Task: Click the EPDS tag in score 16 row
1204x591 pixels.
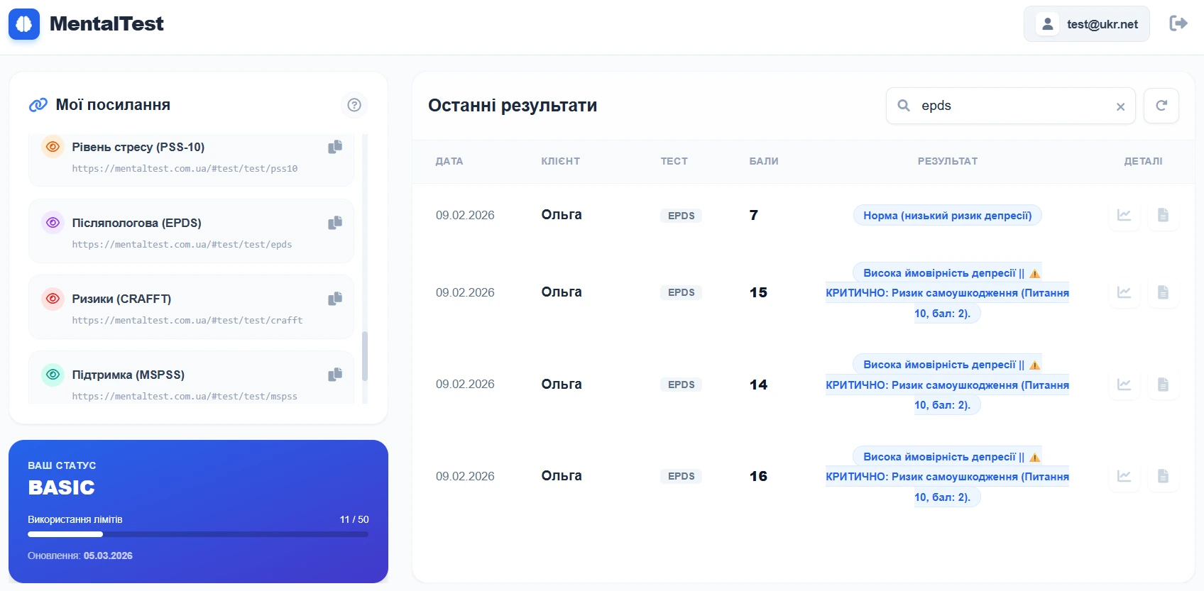Action: pyautogui.click(x=681, y=476)
